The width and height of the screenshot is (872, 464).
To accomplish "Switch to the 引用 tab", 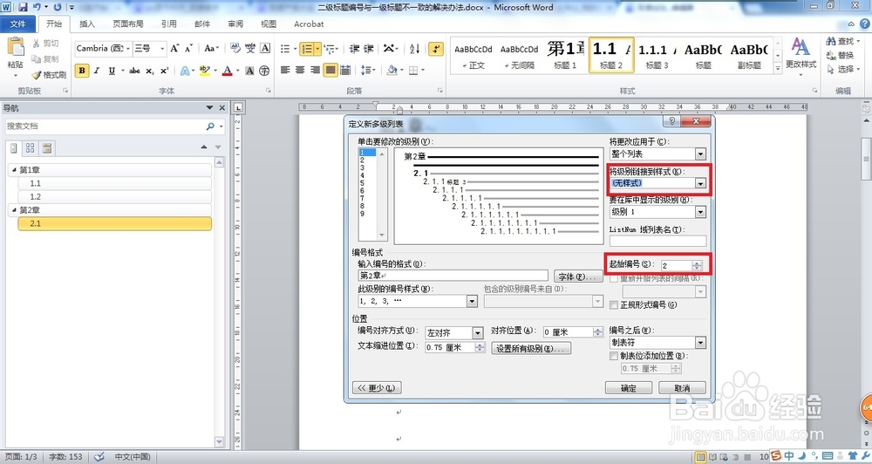I will click(x=169, y=24).
